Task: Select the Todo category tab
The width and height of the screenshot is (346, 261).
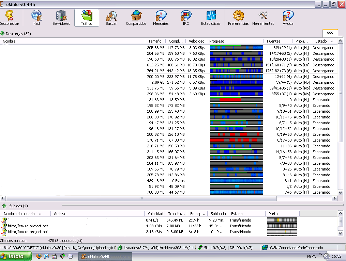Action: pos(330,32)
